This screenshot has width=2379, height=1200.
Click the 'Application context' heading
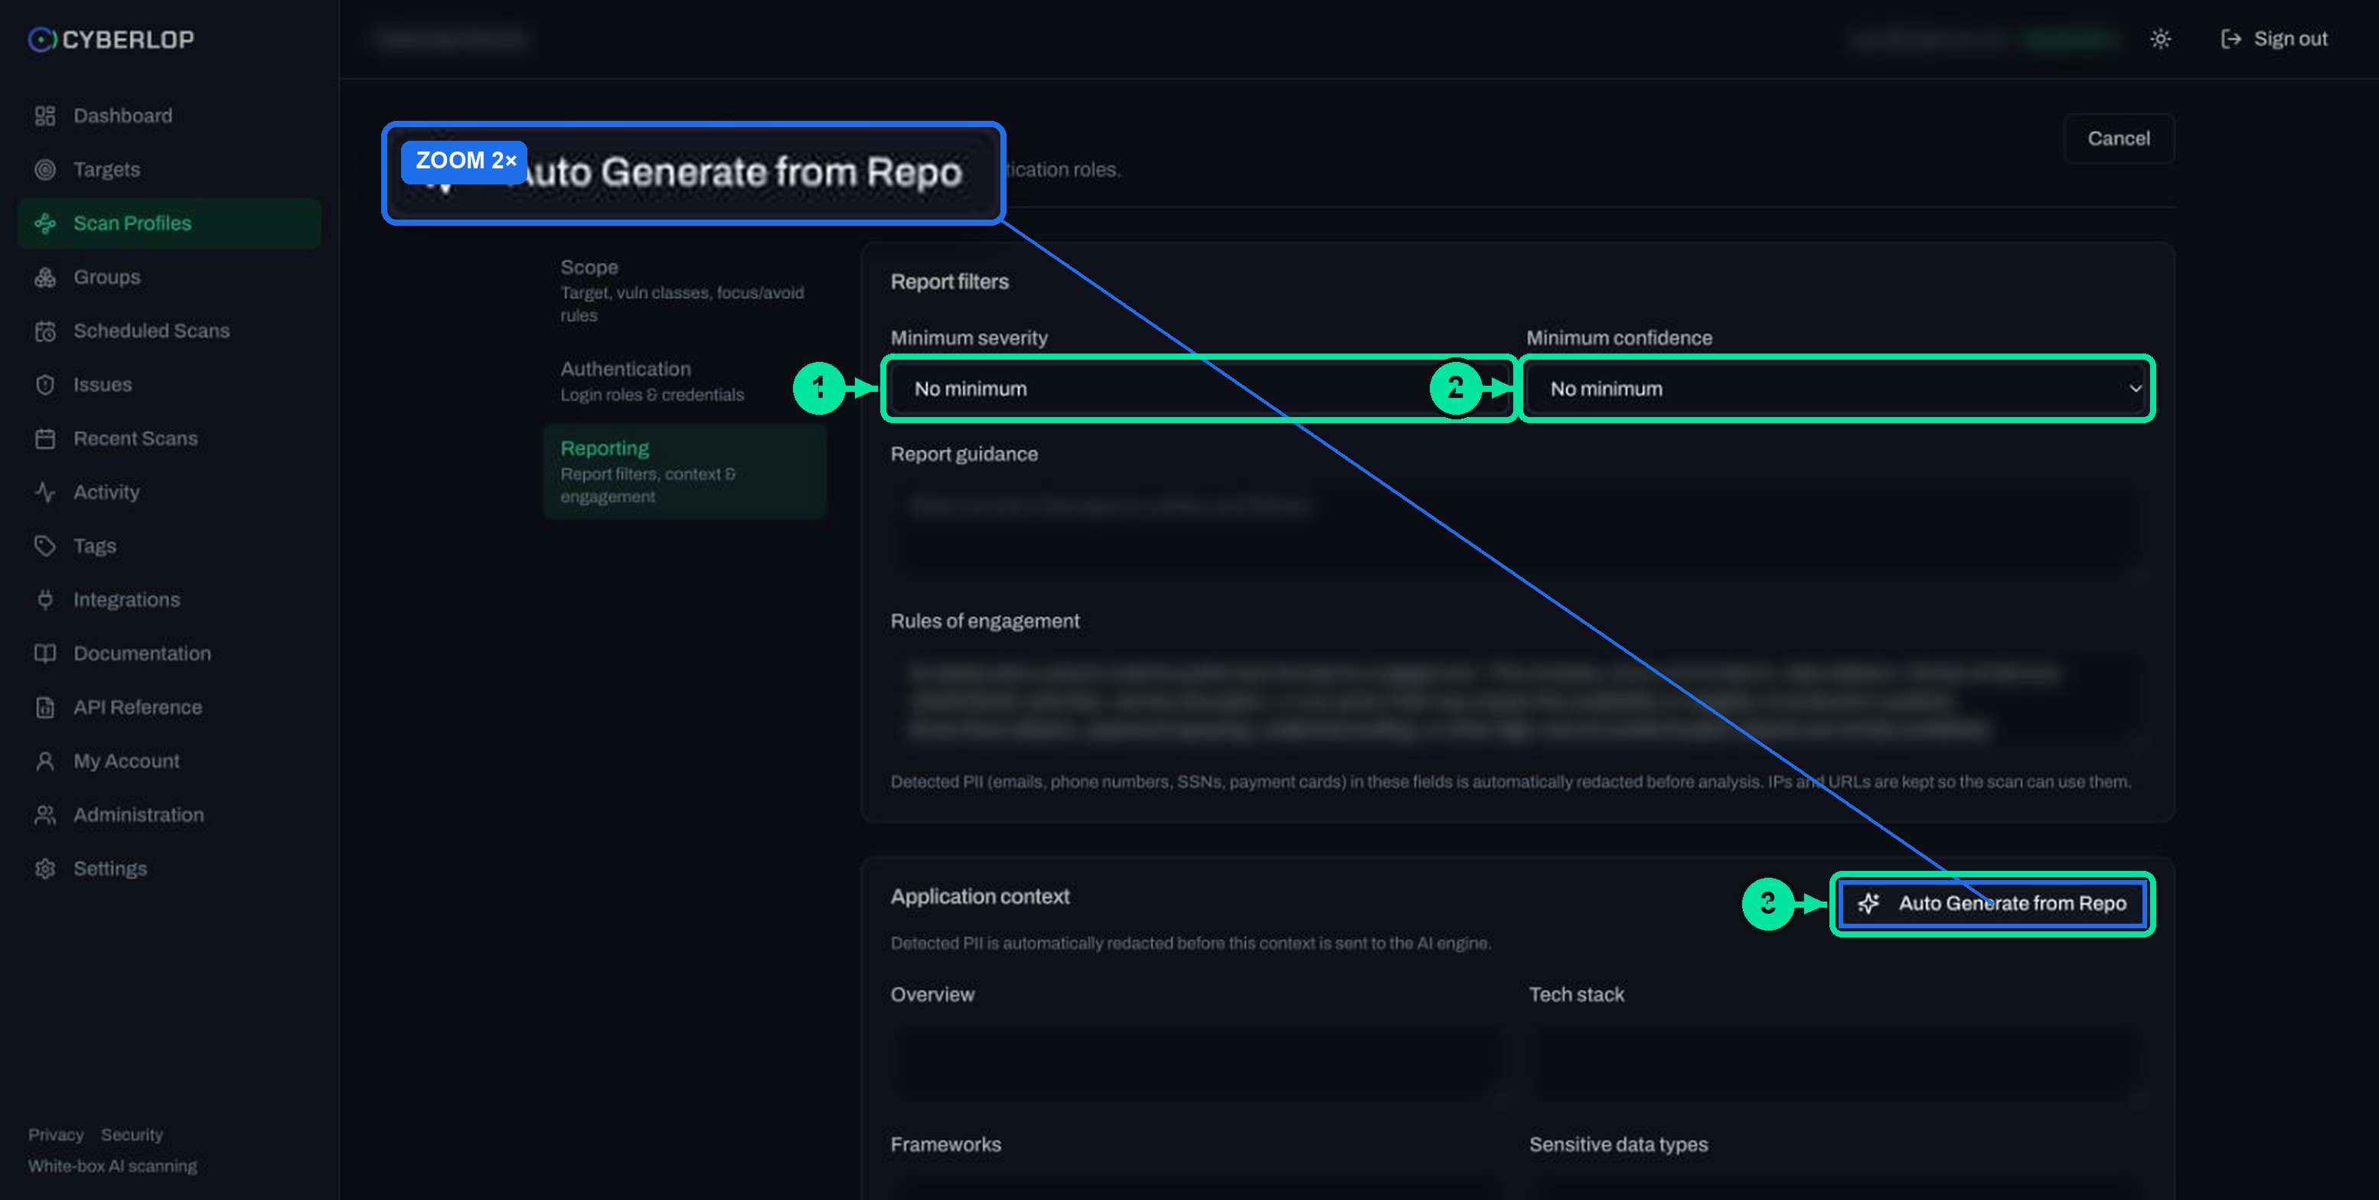[x=980, y=896]
